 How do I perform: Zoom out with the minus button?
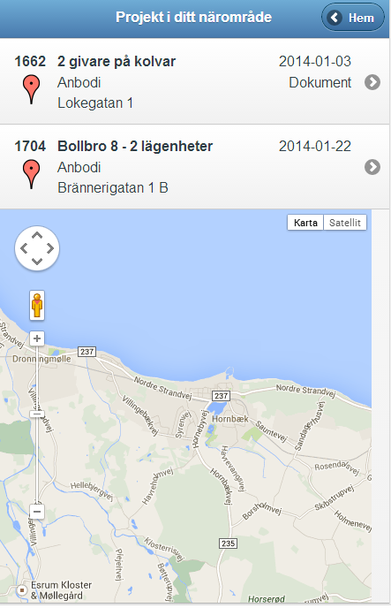pyautogui.click(x=37, y=512)
